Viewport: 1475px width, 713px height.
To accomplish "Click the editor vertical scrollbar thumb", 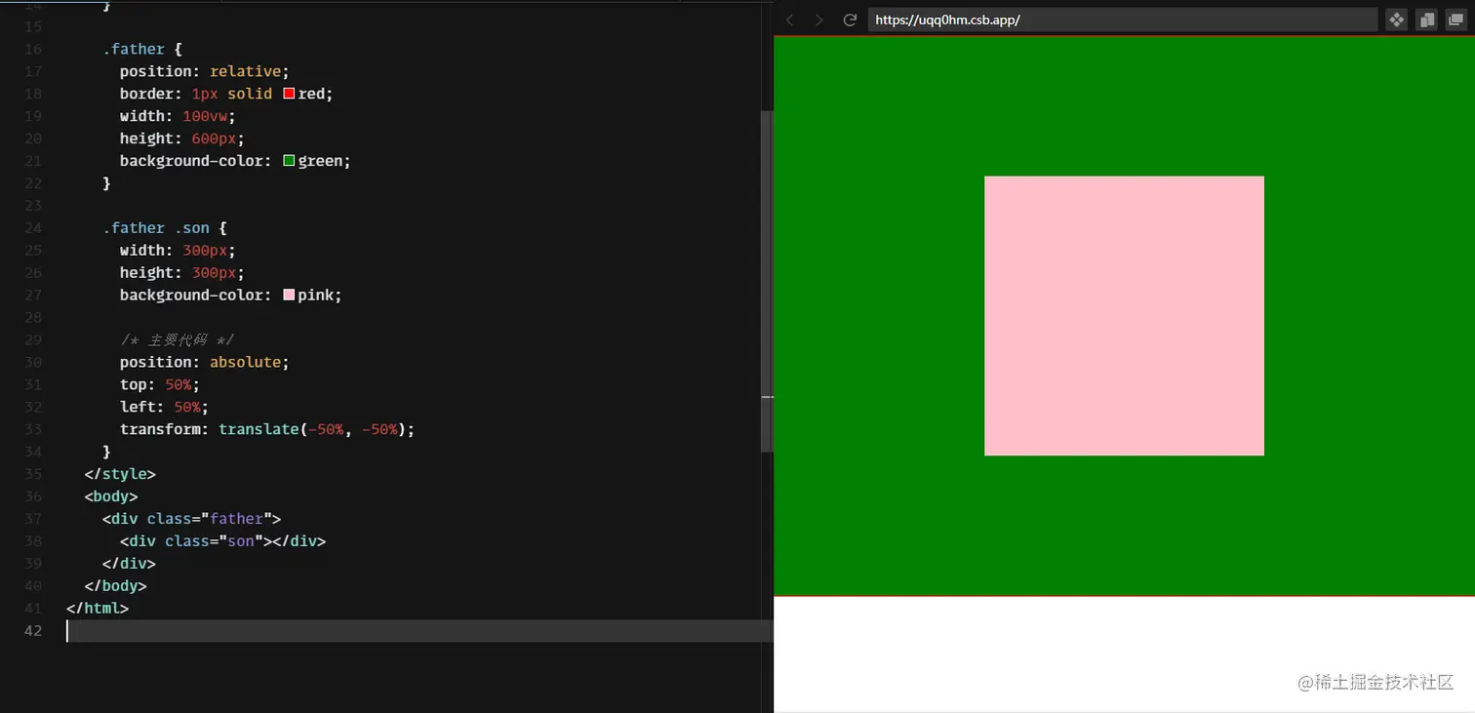I will point(766,281).
